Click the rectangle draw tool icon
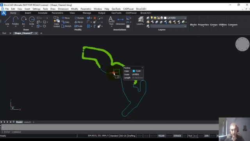Viewport: 250px width, 141px height. click(x=38, y=18)
